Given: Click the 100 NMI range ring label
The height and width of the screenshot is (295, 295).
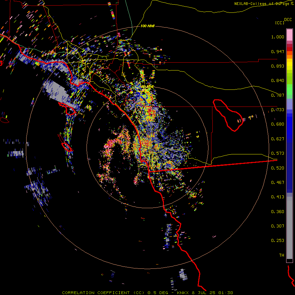Looking at the screenshot, I should click(147, 26).
